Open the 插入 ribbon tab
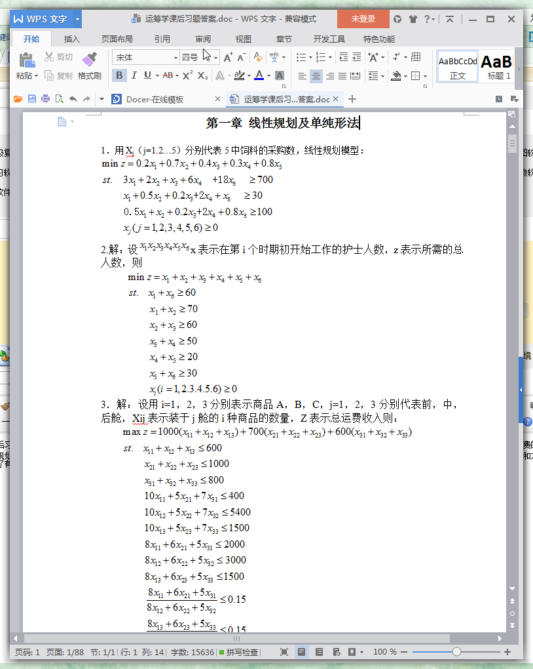The height and width of the screenshot is (669, 533). (71, 39)
